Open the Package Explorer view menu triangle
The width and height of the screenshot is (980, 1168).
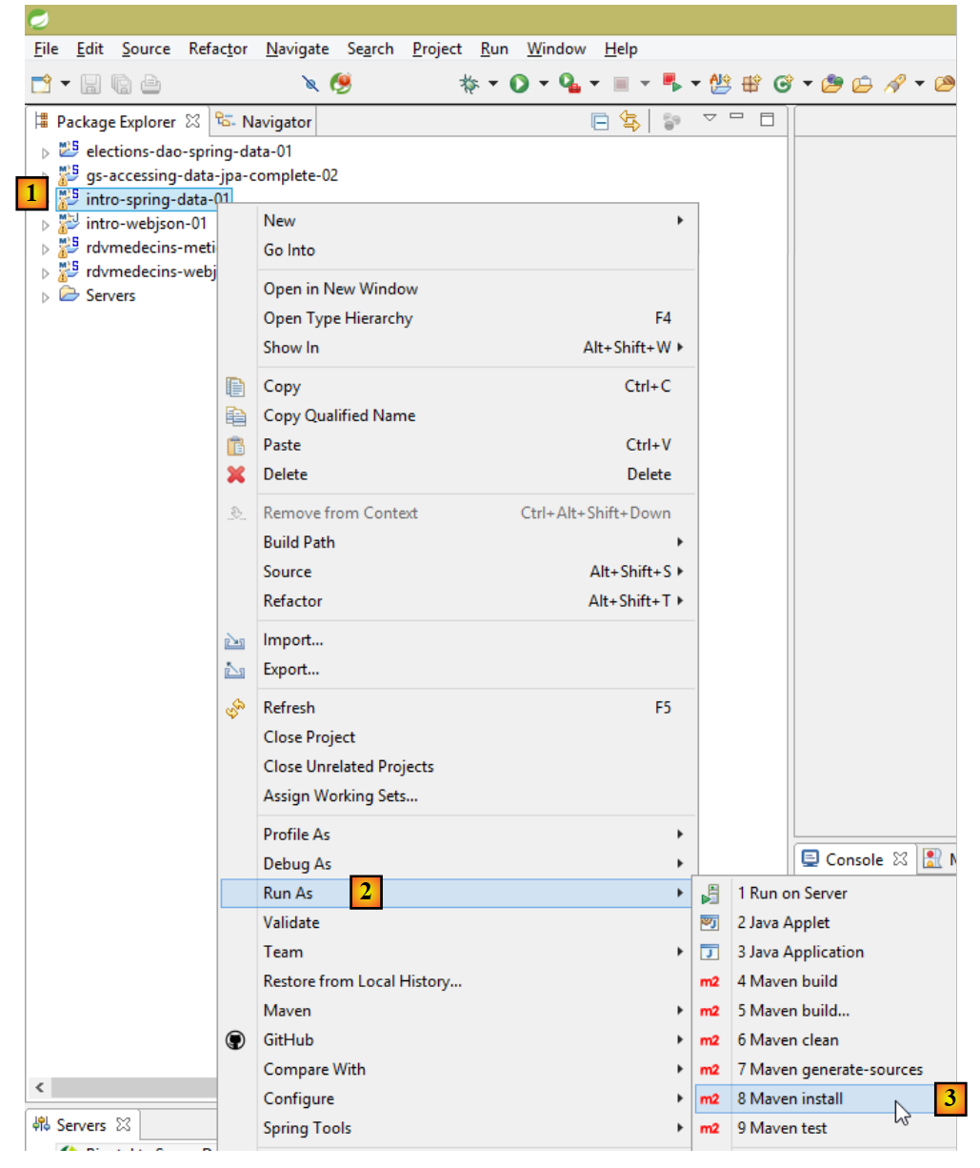(x=710, y=118)
